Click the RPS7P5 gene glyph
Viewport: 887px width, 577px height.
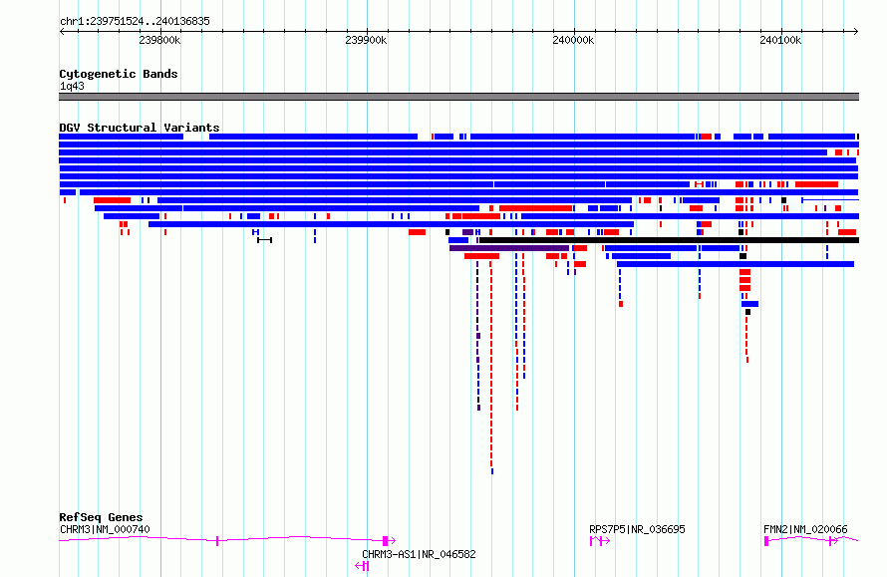pos(600,541)
